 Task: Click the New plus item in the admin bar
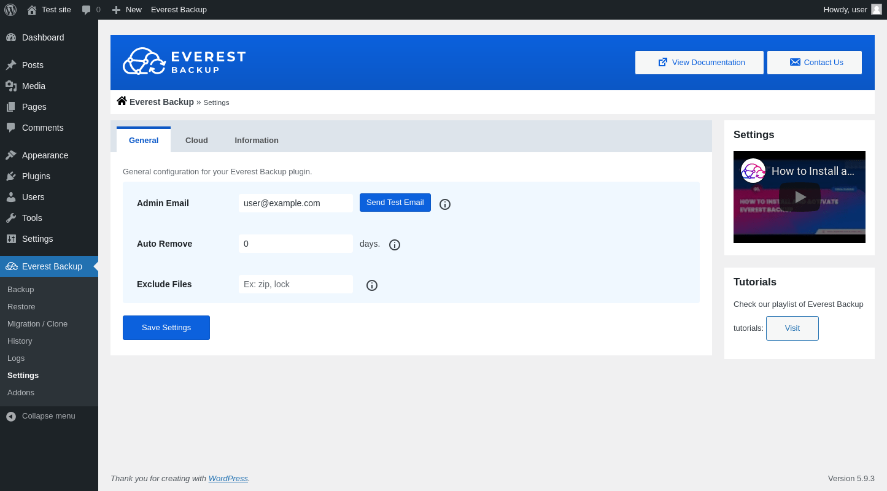(126, 10)
